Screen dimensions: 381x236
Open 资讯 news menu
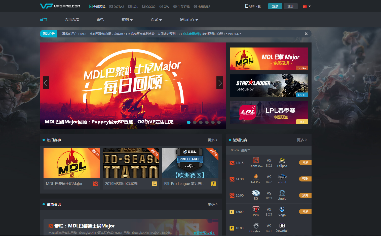click(100, 20)
